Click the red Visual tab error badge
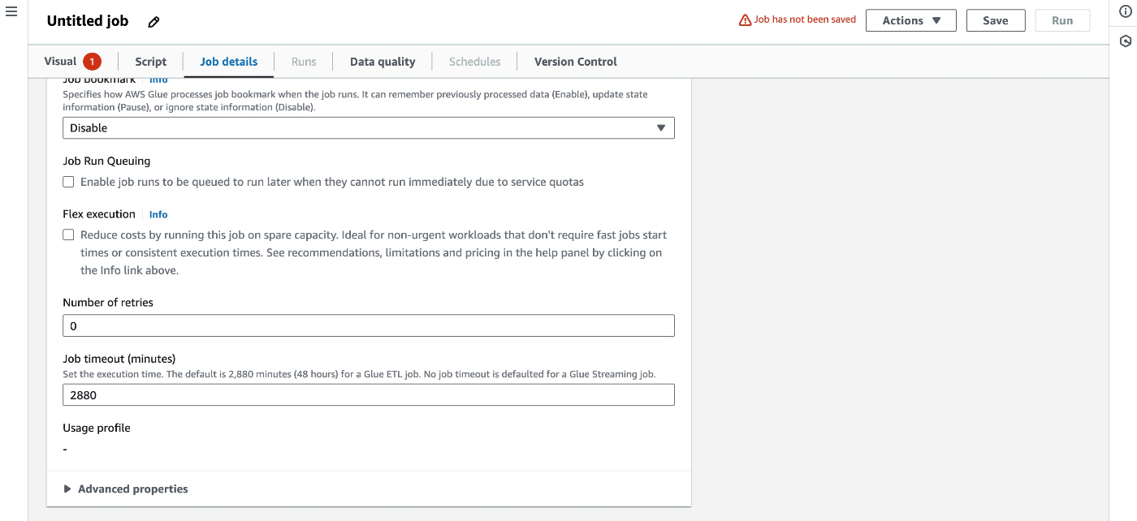1137x521 pixels. click(92, 62)
